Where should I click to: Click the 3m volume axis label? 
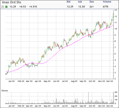116,92
